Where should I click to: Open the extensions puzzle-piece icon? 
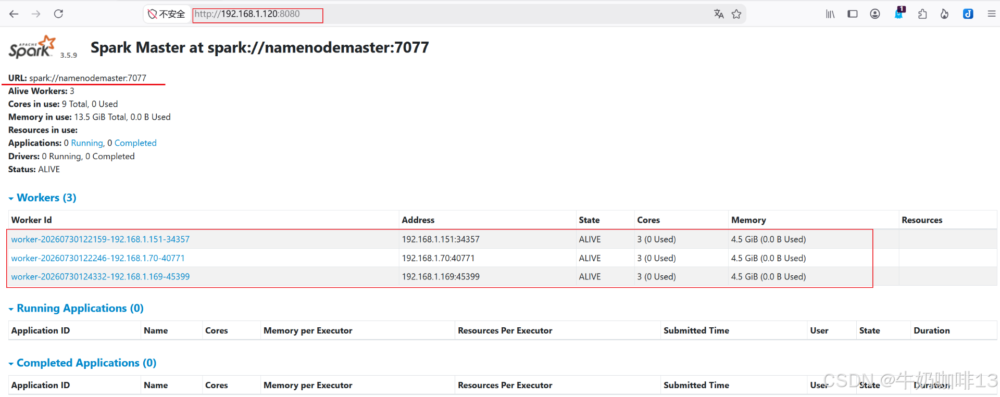coord(922,14)
